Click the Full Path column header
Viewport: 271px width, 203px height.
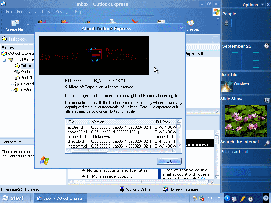click(164, 122)
